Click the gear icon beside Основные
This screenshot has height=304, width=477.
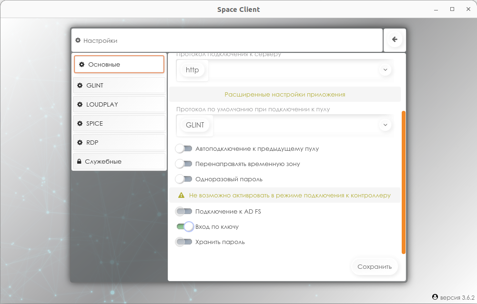[82, 64]
